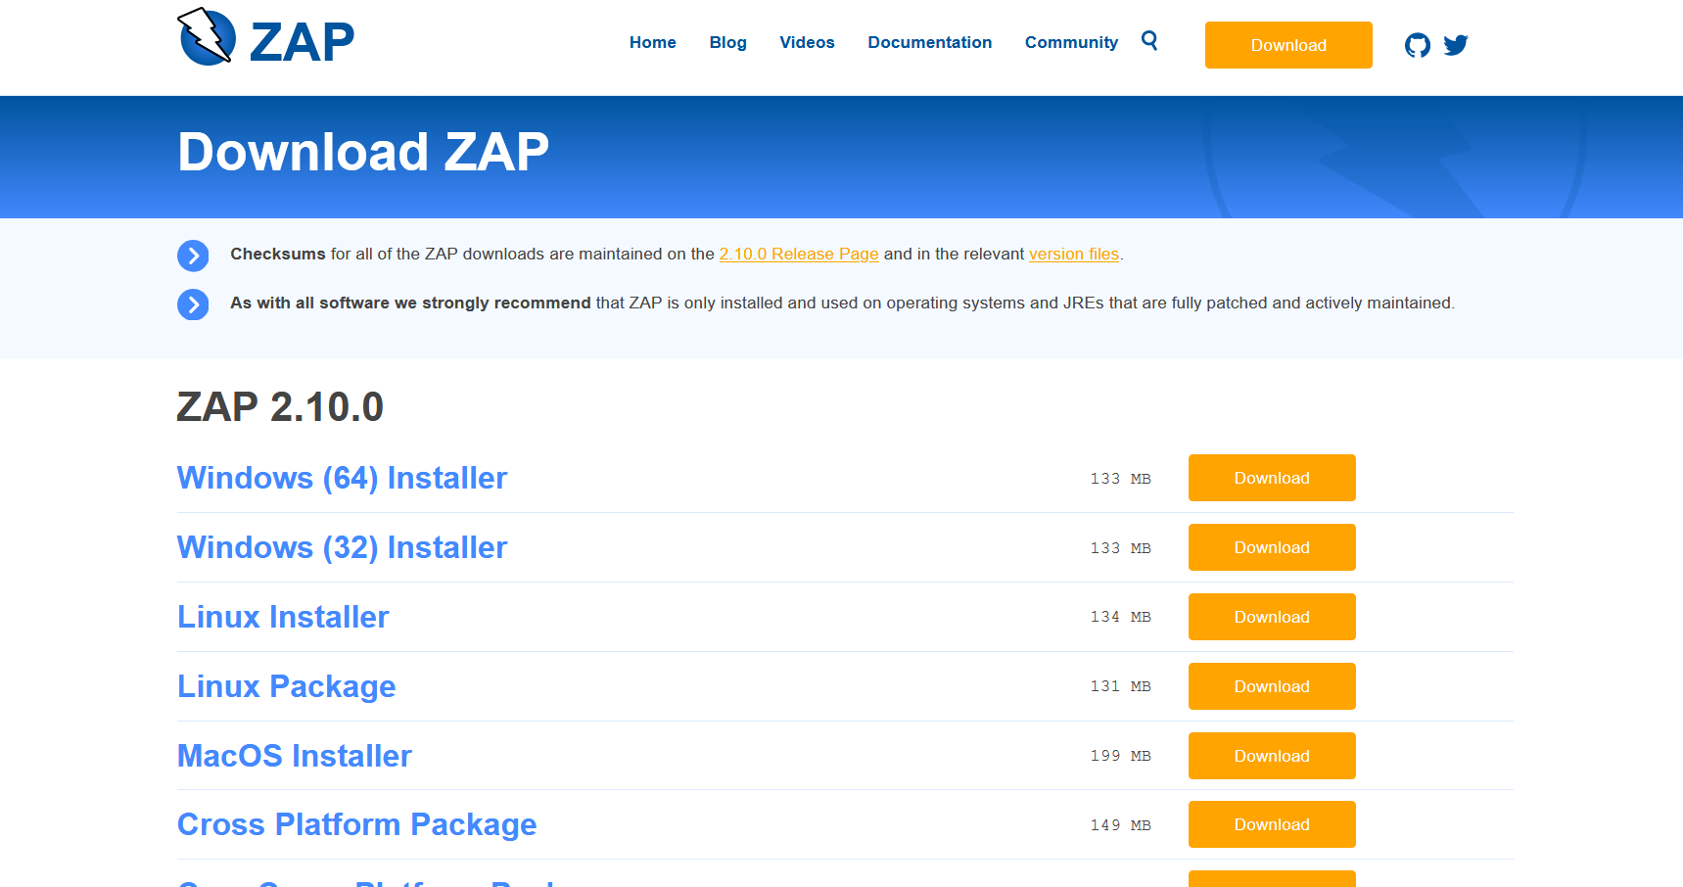Select the 131 MB size text
The width and height of the screenshot is (1683, 887).
point(1121,686)
